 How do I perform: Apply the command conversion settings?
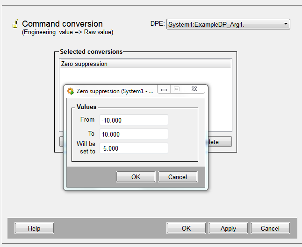click(x=228, y=228)
